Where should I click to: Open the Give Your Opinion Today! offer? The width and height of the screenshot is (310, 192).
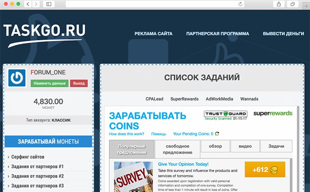(183, 165)
